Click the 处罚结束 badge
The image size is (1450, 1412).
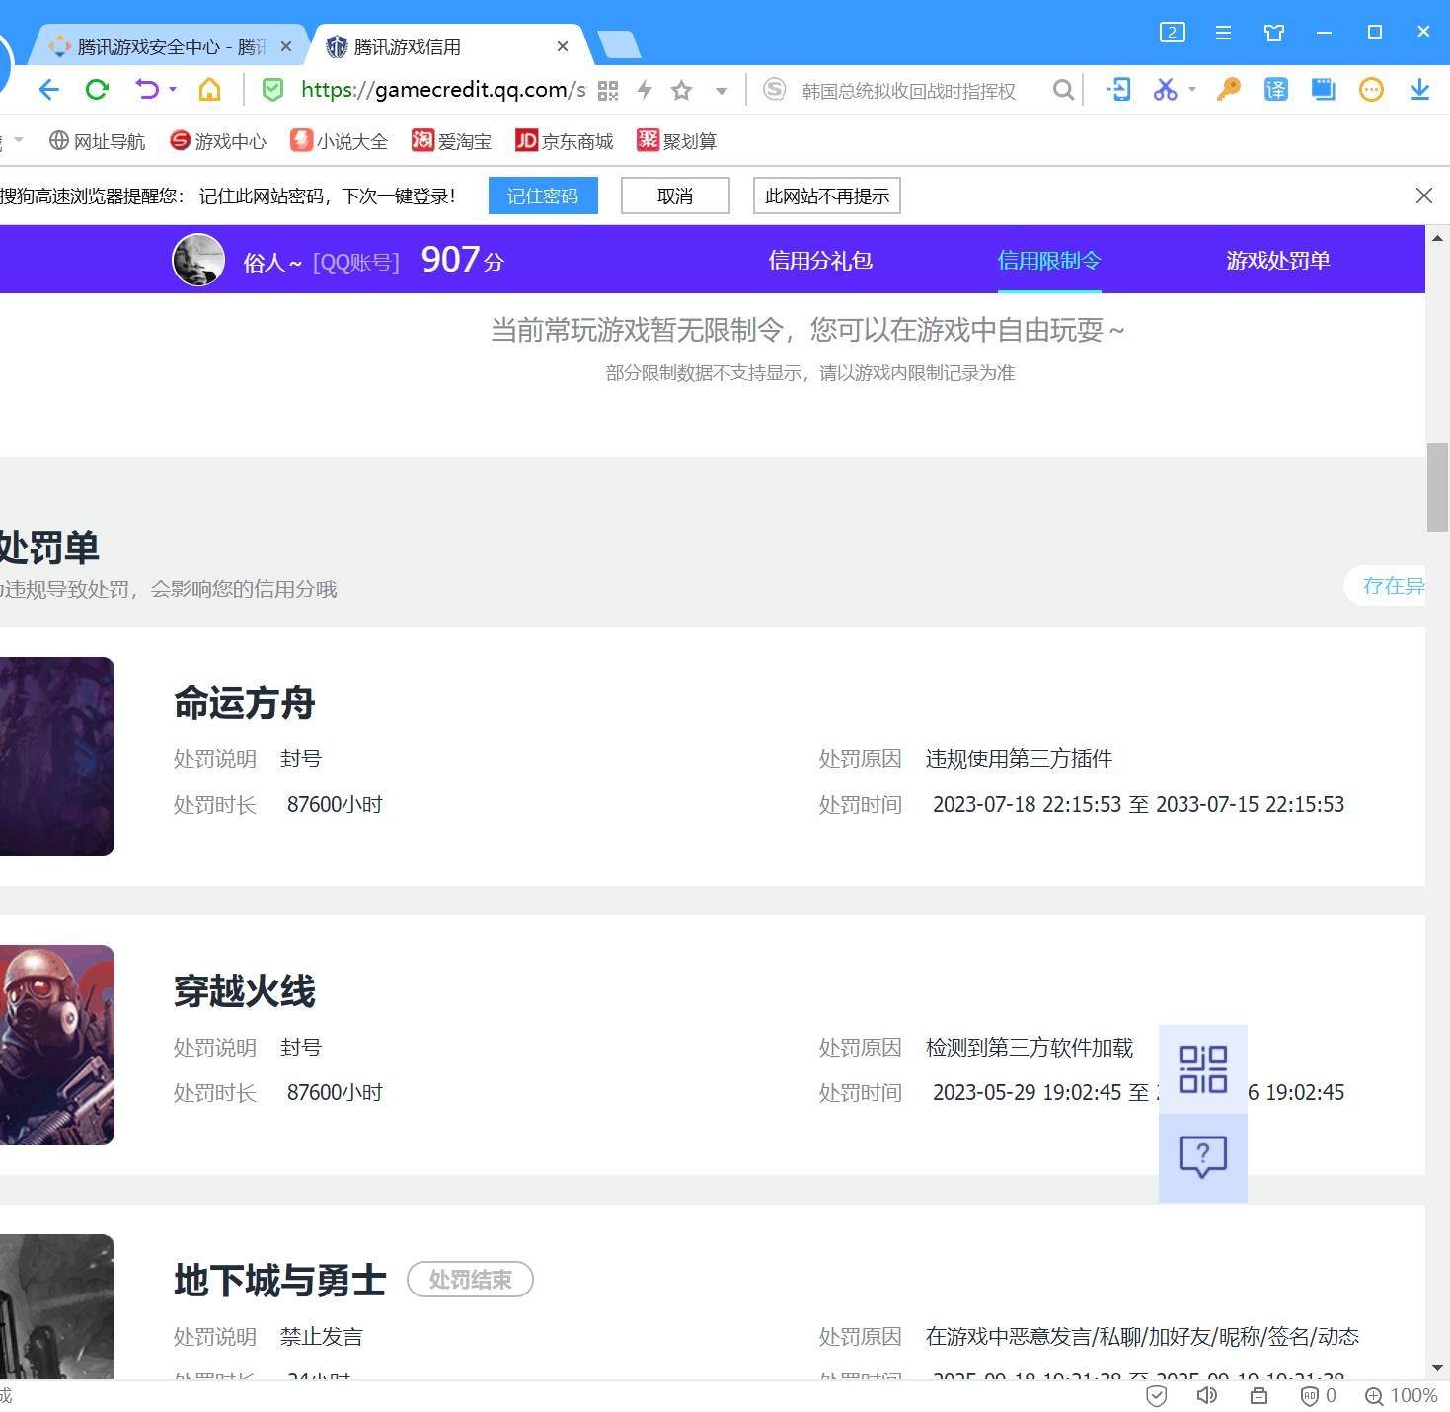[x=470, y=1280]
